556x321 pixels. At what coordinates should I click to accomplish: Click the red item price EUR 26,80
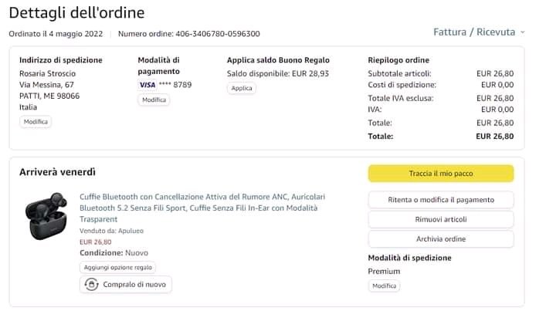pos(96,242)
